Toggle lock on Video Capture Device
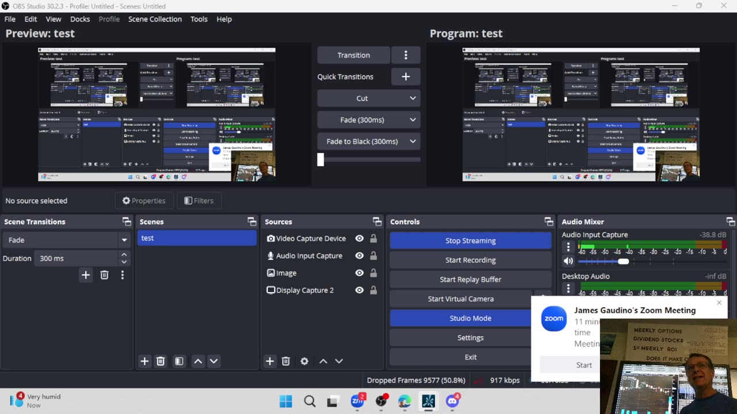This screenshot has width=737, height=414. coord(373,239)
